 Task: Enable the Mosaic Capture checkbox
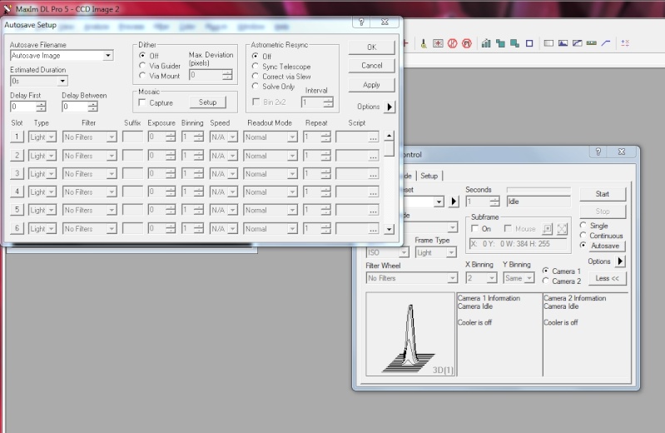click(x=142, y=102)
